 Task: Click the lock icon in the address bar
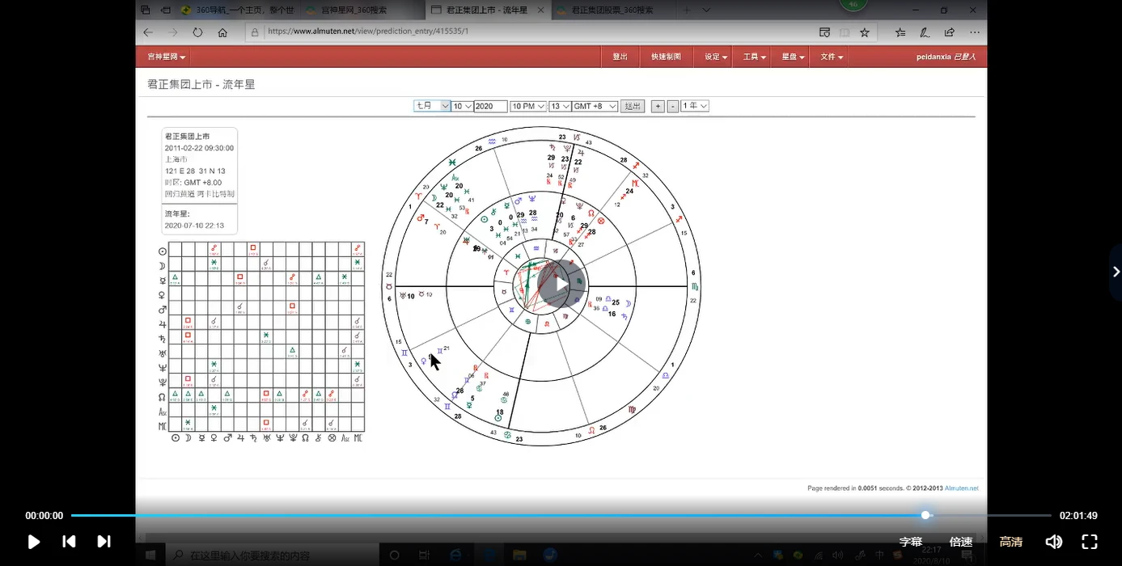pyautogui.click(x=255, y=32)
